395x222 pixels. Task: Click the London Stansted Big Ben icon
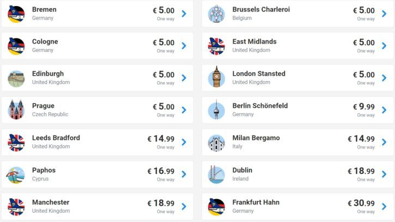pyautogui.click(x=216, y=77)
